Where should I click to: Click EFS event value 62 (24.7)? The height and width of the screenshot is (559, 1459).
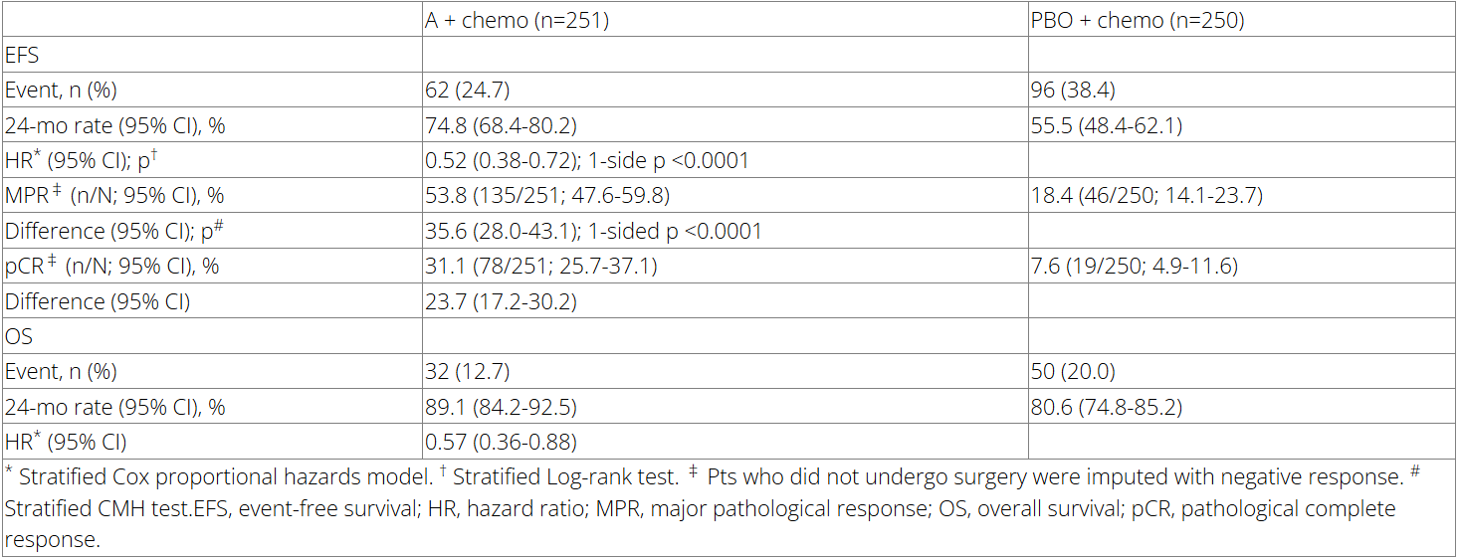point(468,91)
